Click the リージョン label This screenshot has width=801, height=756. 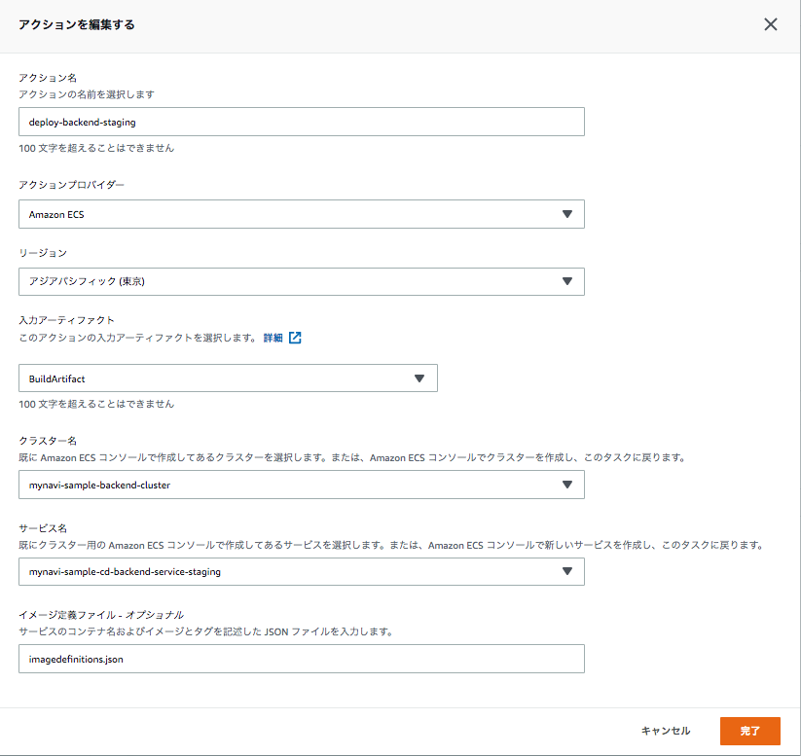pyautogui.click(x=43, y=253)
